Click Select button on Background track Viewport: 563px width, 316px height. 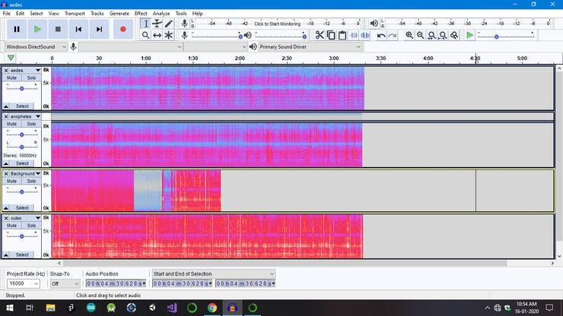point(23,207)
